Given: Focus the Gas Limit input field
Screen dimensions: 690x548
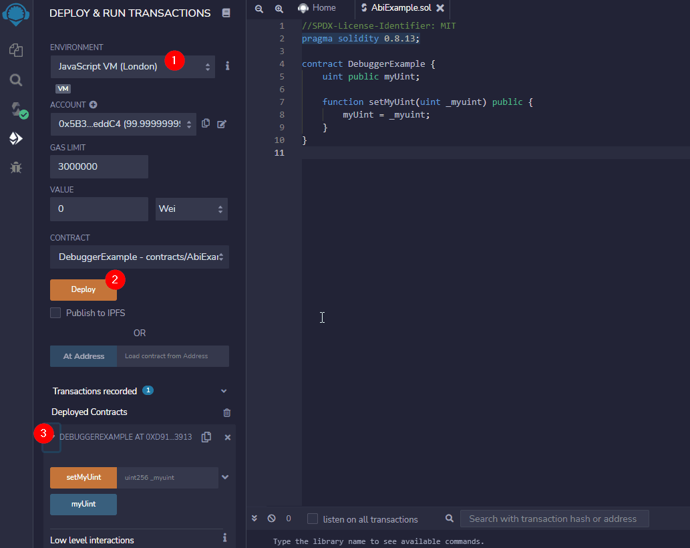Looking at the screenshot, I should (99, 166).
